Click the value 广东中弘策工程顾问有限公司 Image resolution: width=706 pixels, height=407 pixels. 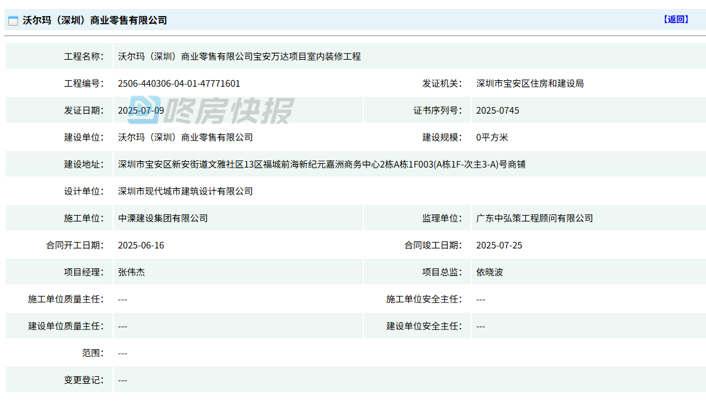[534, 218]
